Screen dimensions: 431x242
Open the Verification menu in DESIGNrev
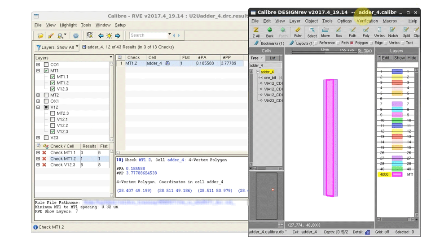pyautogui.click(x=367, y=21)
